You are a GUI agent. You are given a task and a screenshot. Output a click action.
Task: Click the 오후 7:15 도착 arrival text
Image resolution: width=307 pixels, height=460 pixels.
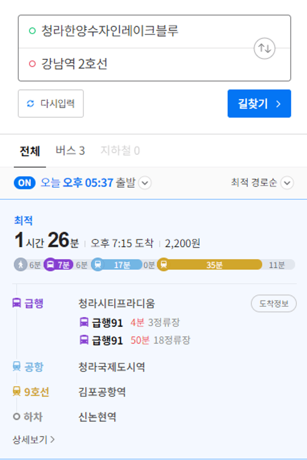click(x=122, y=244)
